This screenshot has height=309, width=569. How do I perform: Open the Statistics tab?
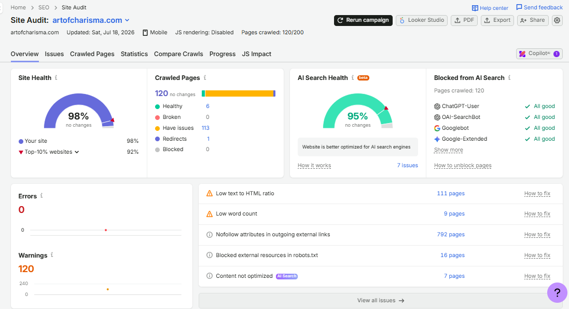click(x=134, y=54)
